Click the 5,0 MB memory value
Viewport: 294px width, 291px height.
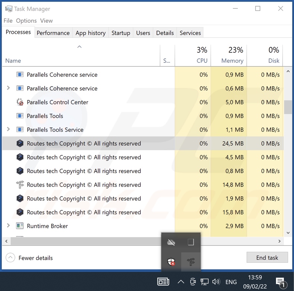pyautogui.click(x=234, y=102)
